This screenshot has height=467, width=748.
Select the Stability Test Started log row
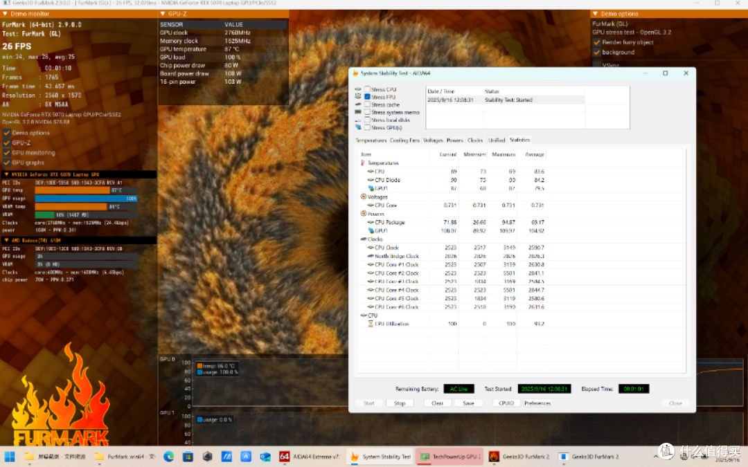coord(506,100)
